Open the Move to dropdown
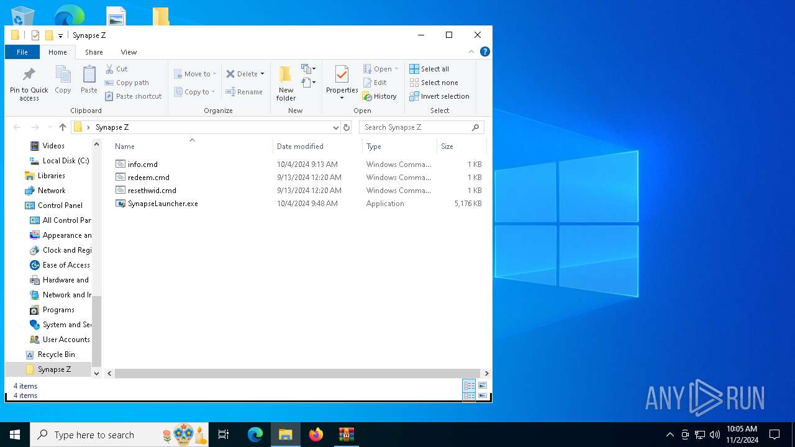The height and width of the screenshot is (447, 795). click(x=195, y=74)
